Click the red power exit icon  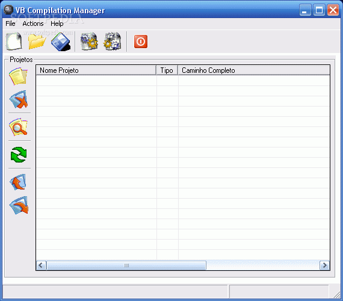point(141,42)
